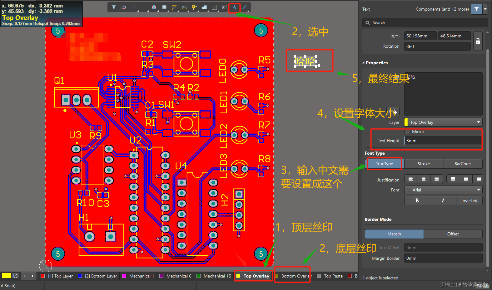This screenshot has height=290, width=492.
Task: Open the snapping magnet options
Action: click(124, 7)
